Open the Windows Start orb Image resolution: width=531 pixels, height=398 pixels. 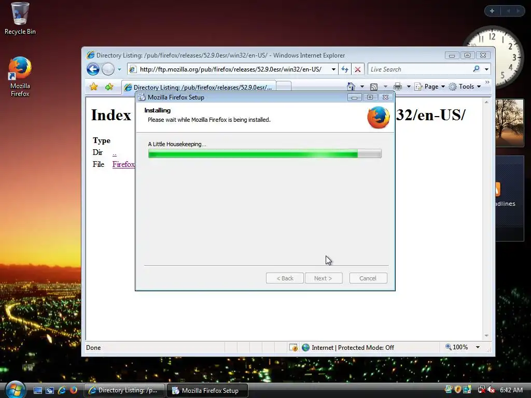15,390
